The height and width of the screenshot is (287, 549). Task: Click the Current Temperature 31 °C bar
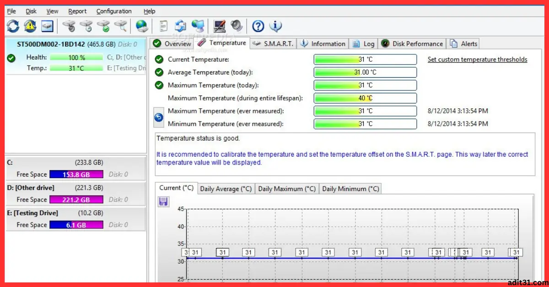click(x=365, y=59)
